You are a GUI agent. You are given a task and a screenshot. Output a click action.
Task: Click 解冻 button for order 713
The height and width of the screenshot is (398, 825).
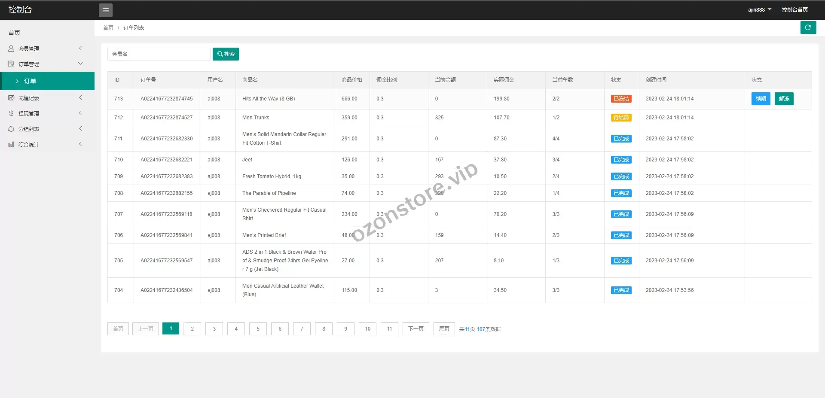click(784, 99)
